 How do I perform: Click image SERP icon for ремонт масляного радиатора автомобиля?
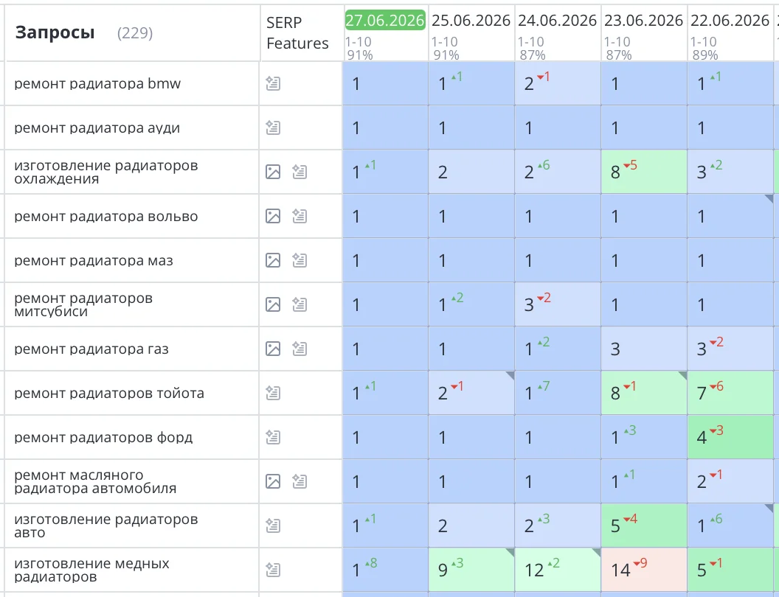click(273, 481)
